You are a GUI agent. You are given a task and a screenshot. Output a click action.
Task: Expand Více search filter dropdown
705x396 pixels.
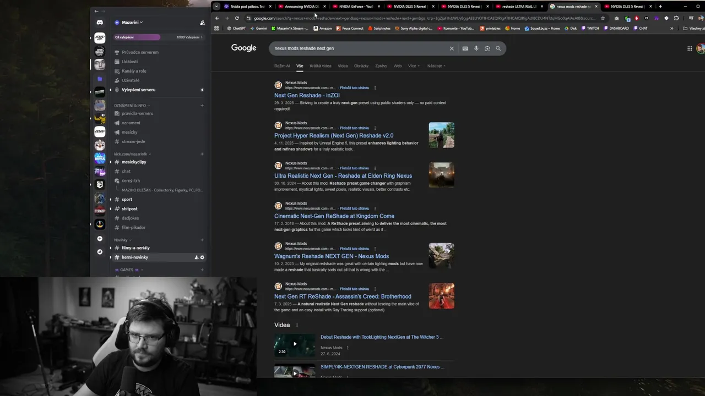tap(414, 66)
